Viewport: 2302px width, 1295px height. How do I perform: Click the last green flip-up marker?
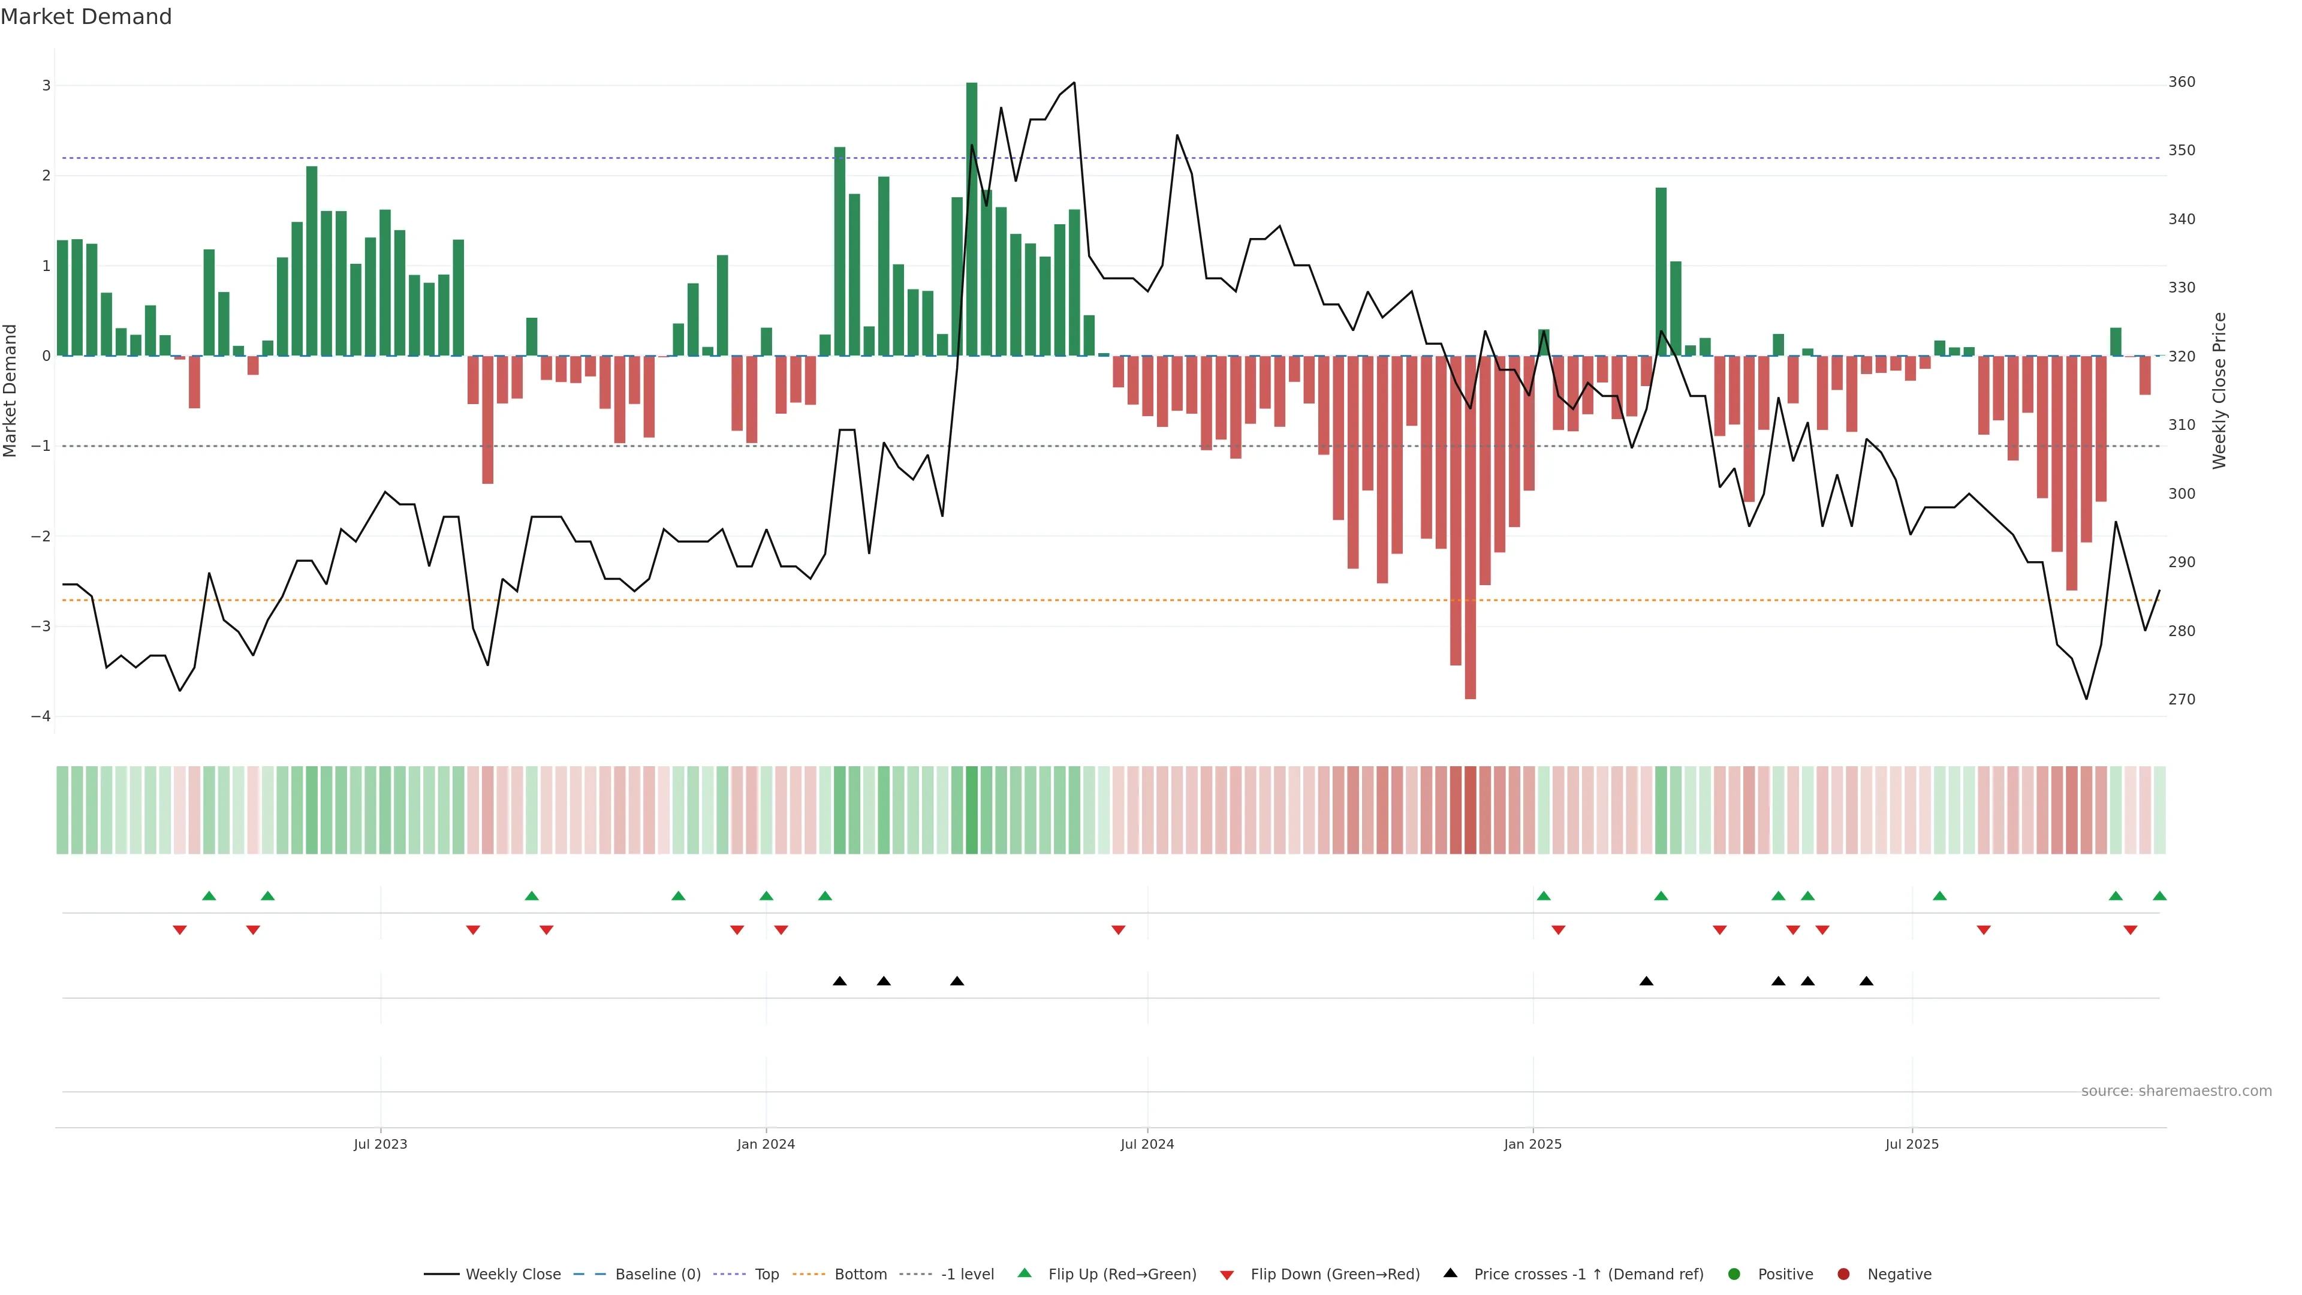pos(2160,896)
